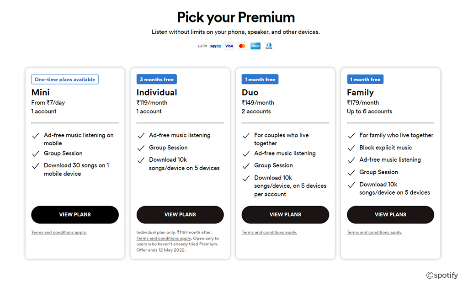Click the 3 months free badge
Viewport: 468px width, 286px height.
[x=157, y=79]
